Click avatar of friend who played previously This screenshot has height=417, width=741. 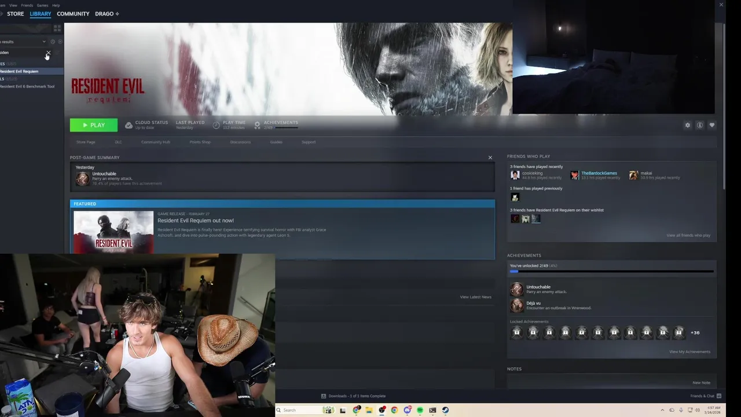tap(515, 197)
